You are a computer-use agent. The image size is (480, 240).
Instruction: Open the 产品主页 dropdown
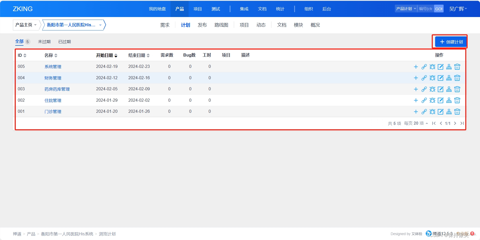(26, 25)
